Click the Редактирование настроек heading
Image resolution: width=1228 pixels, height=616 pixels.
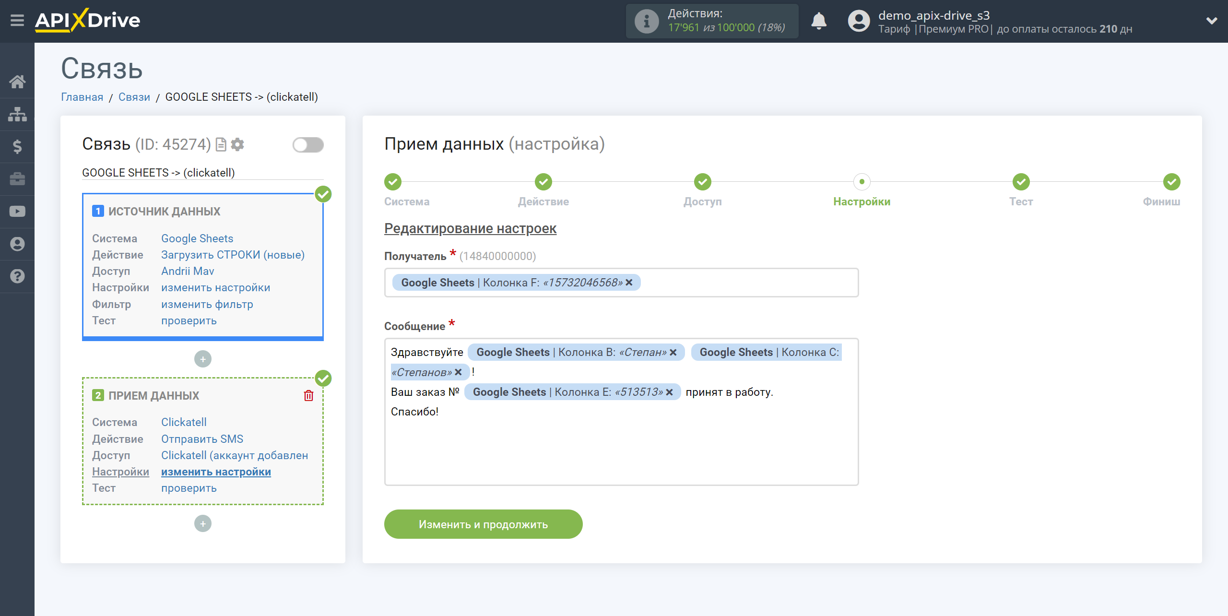470,228
